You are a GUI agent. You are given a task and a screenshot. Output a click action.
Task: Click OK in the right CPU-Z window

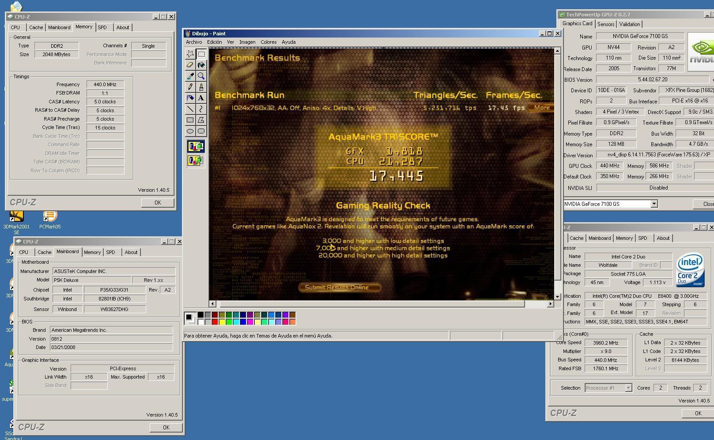[x=698, y=413]
